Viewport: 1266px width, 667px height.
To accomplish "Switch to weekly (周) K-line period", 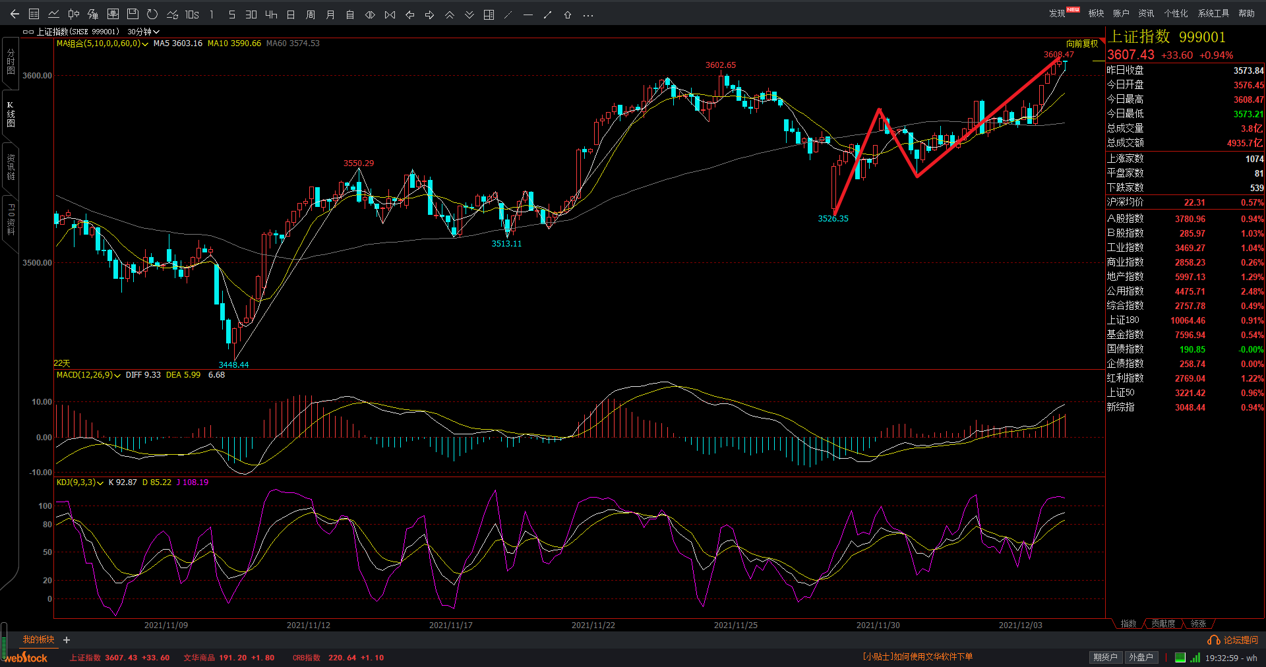I will click(311, 14).
